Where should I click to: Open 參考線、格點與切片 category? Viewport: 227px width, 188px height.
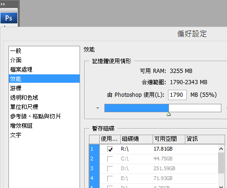[x=44, y=116]
